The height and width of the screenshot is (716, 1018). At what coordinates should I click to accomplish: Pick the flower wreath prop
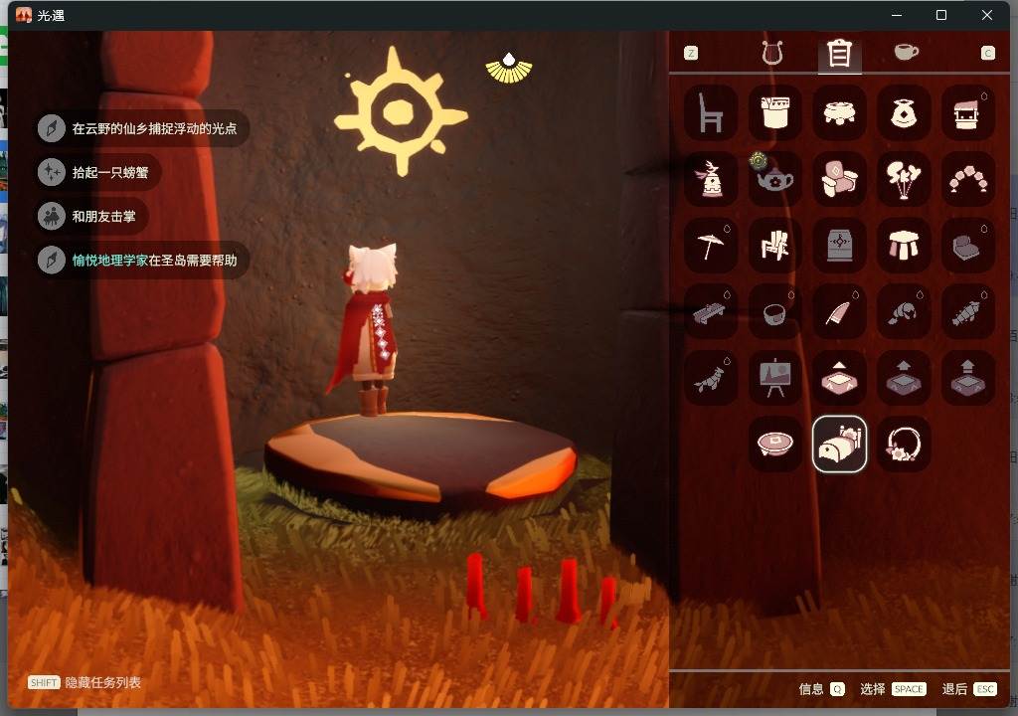click(x=904, y=444)
